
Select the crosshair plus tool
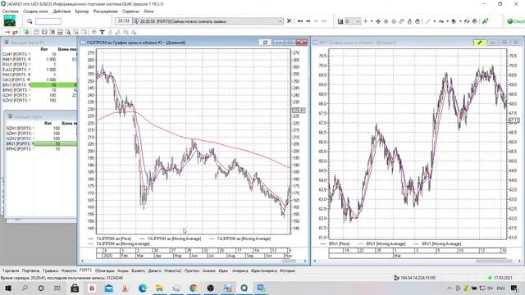click(x=366, y=21)
